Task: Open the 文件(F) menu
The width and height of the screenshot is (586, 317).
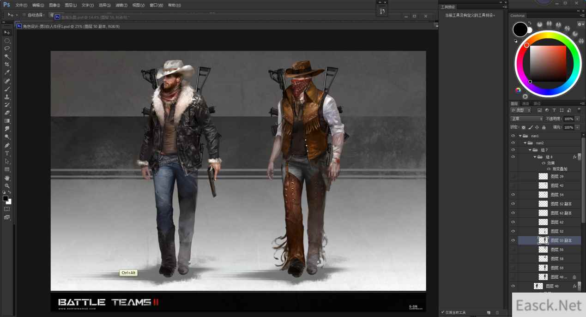Action: point(21,5)
